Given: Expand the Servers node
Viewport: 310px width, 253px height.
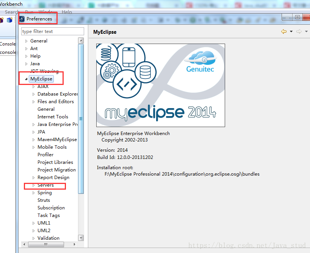Looking at the screenshot, I should 34,185.
